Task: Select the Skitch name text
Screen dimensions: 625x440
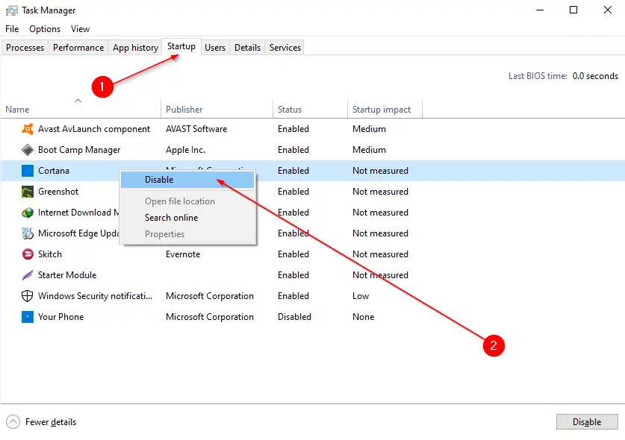Action: point(50,254)
